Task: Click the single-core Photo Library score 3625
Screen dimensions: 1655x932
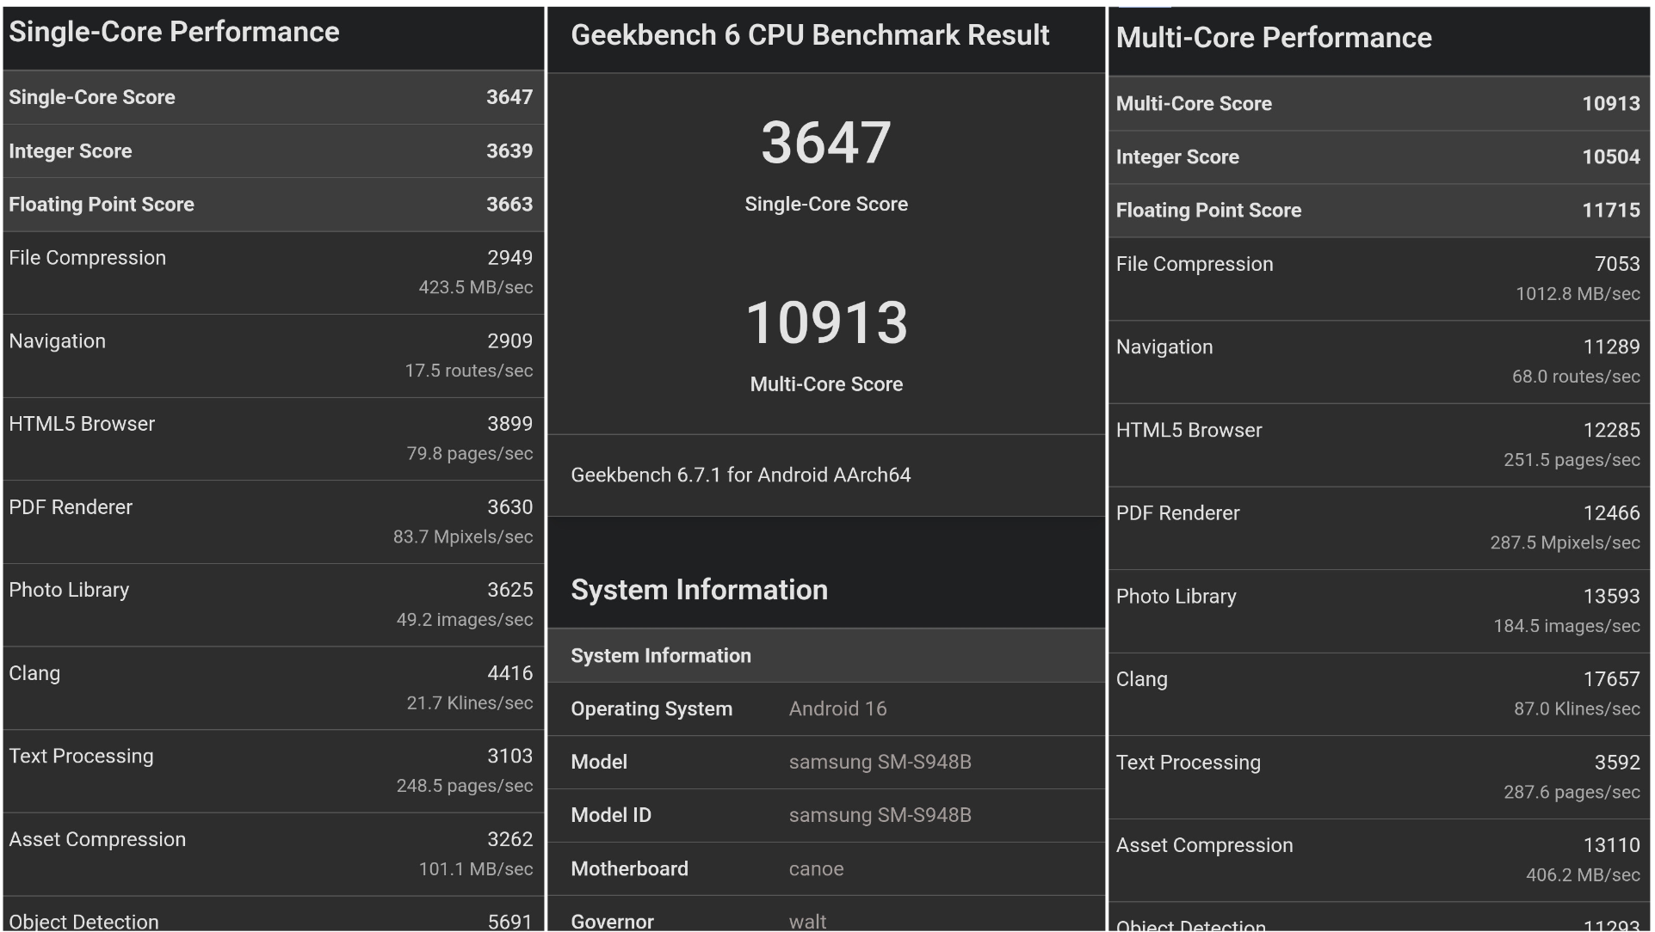Action: (510, 590)
